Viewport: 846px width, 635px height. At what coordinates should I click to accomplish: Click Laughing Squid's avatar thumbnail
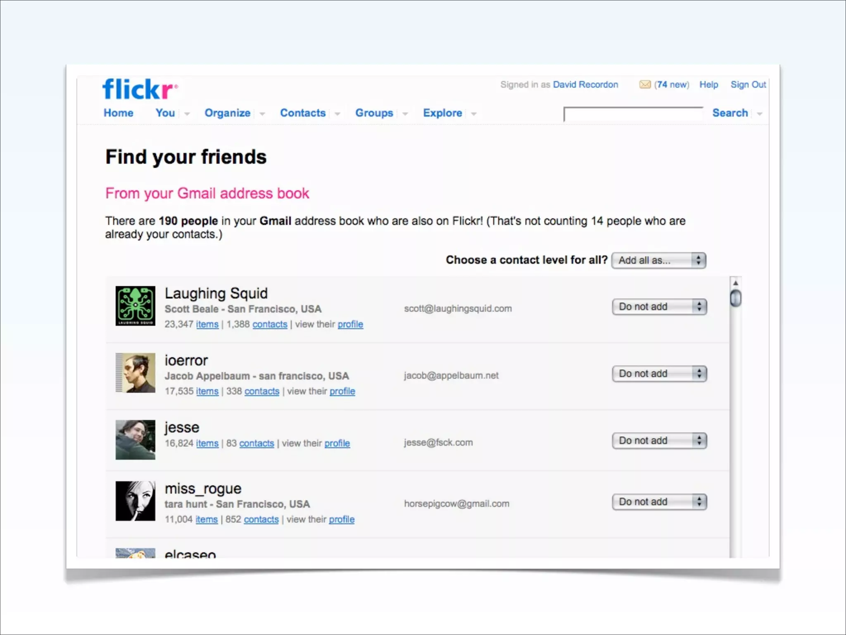135,306
